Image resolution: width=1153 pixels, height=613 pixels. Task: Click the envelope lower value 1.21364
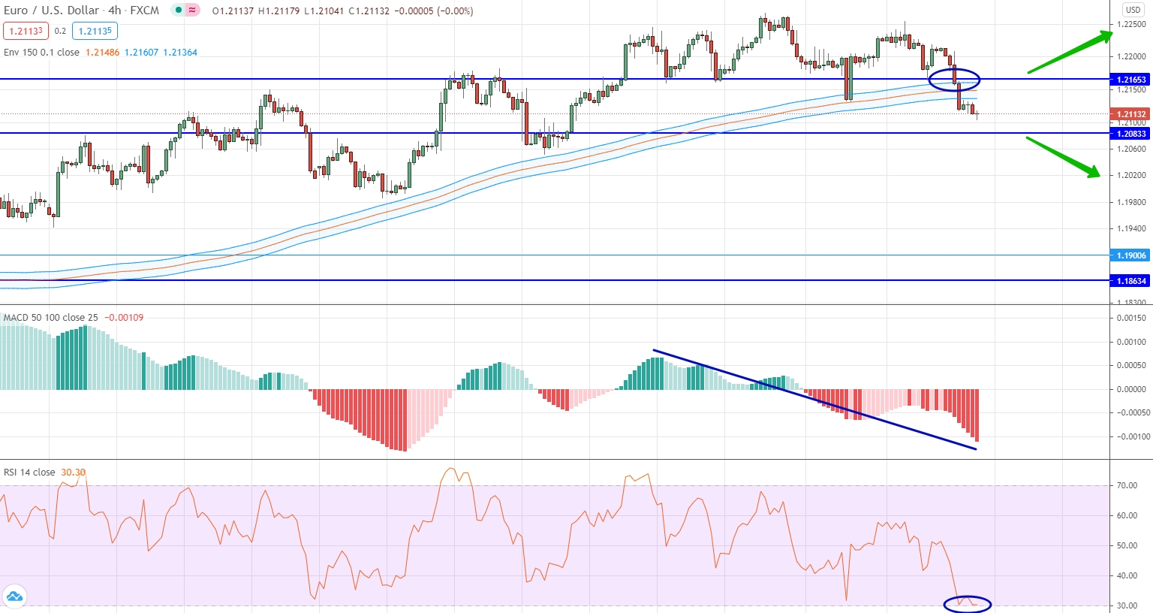coord(180,53)
